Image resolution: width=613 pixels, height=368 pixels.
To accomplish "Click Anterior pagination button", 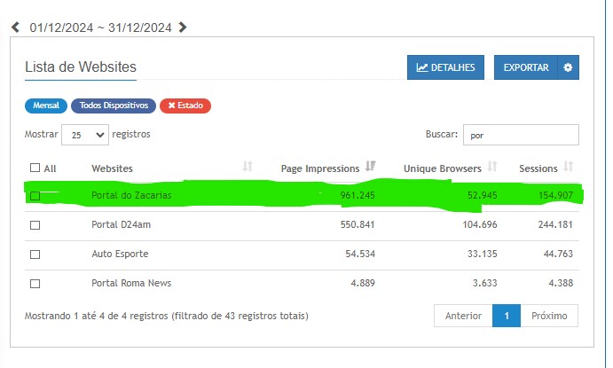I will click(x=463, y=316).
